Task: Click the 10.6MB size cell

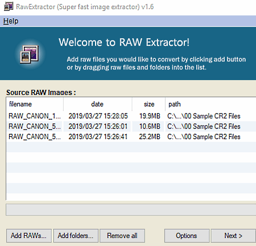Action: 150,126
